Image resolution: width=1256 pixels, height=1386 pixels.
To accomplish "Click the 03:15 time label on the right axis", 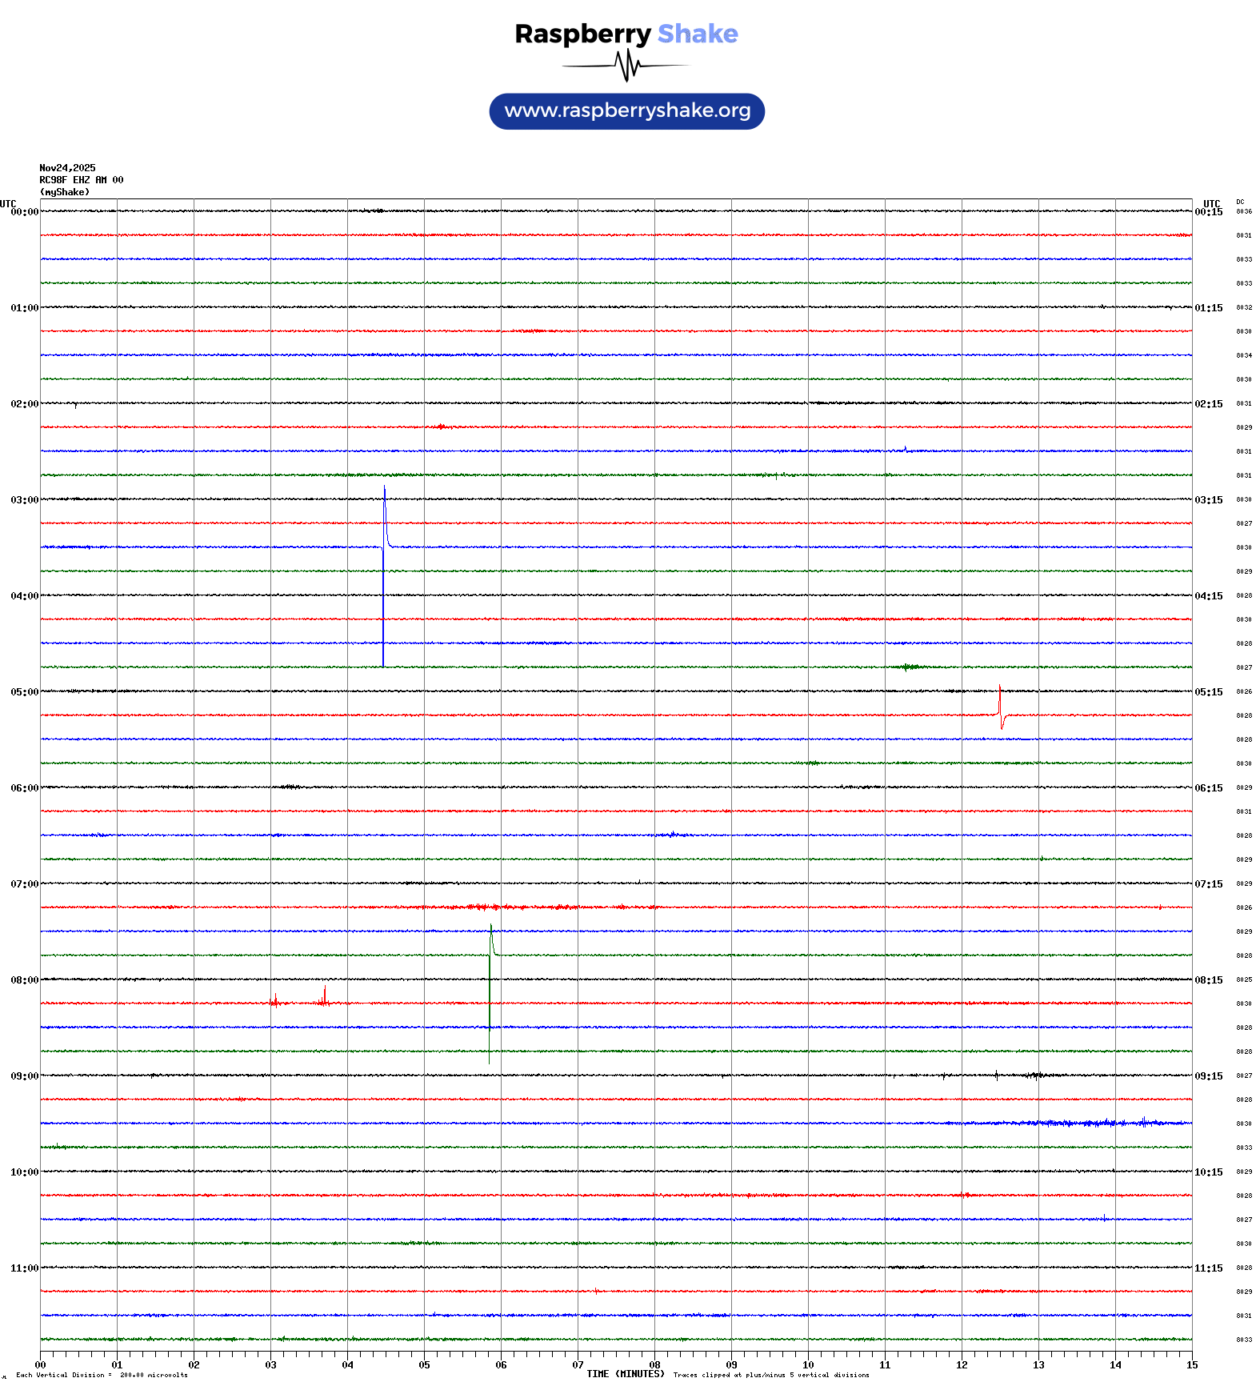I will (1208, 500).
